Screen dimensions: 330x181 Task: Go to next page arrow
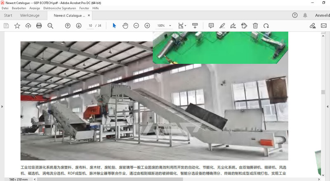(79, 26)
